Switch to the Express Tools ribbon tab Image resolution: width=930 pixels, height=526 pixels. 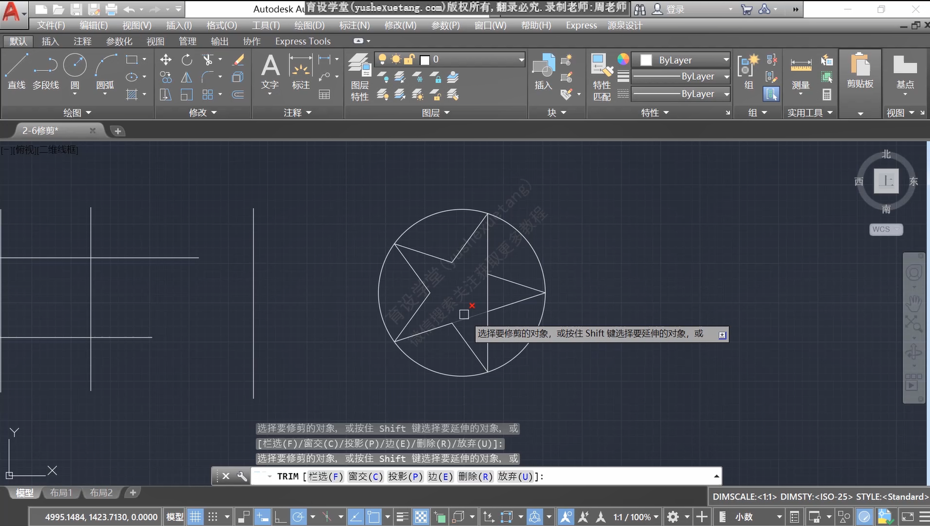click(x=303, y=41)
